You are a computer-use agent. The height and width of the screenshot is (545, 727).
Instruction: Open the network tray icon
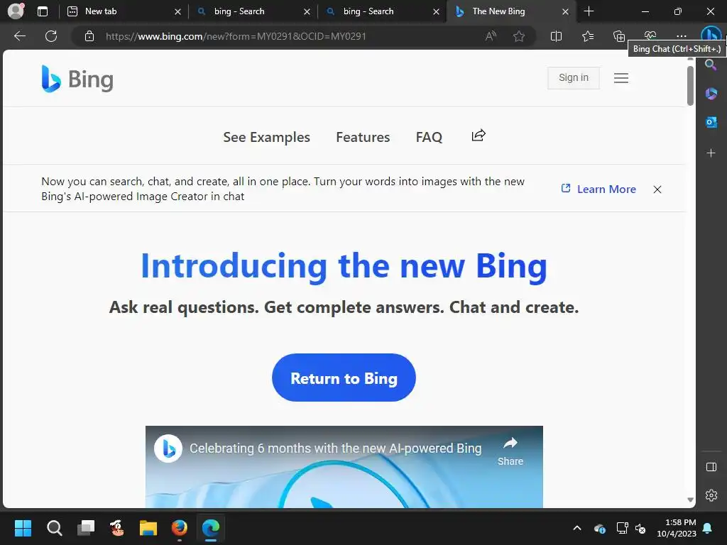pyautogui.click(x=622, y=528)
